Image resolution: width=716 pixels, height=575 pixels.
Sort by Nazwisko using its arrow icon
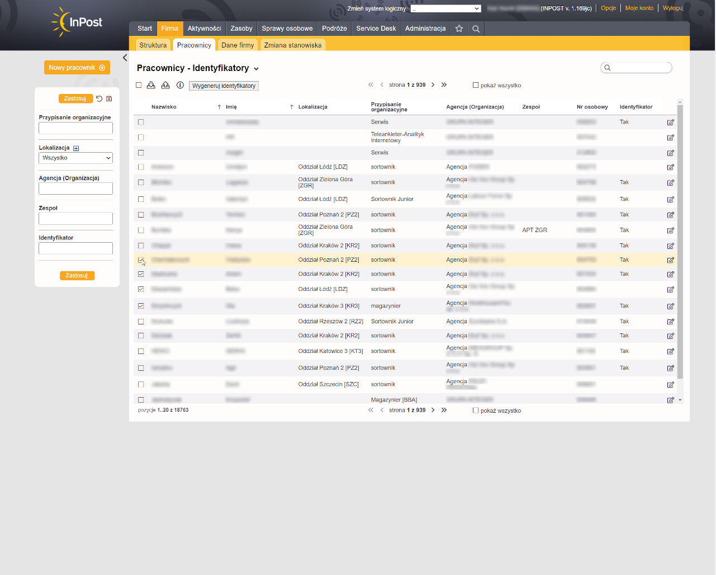pyautogui.click(x=219, y=107)
